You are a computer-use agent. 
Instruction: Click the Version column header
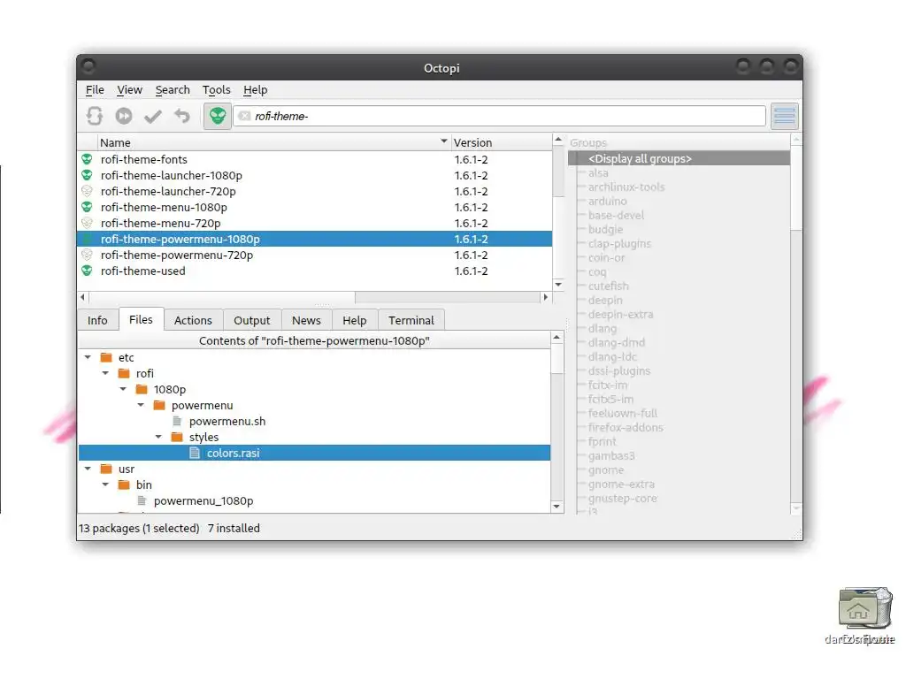(501, 142)
